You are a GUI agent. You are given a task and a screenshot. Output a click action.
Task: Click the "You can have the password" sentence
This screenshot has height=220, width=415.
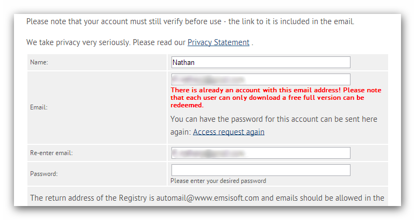click(x=274, y=119)
